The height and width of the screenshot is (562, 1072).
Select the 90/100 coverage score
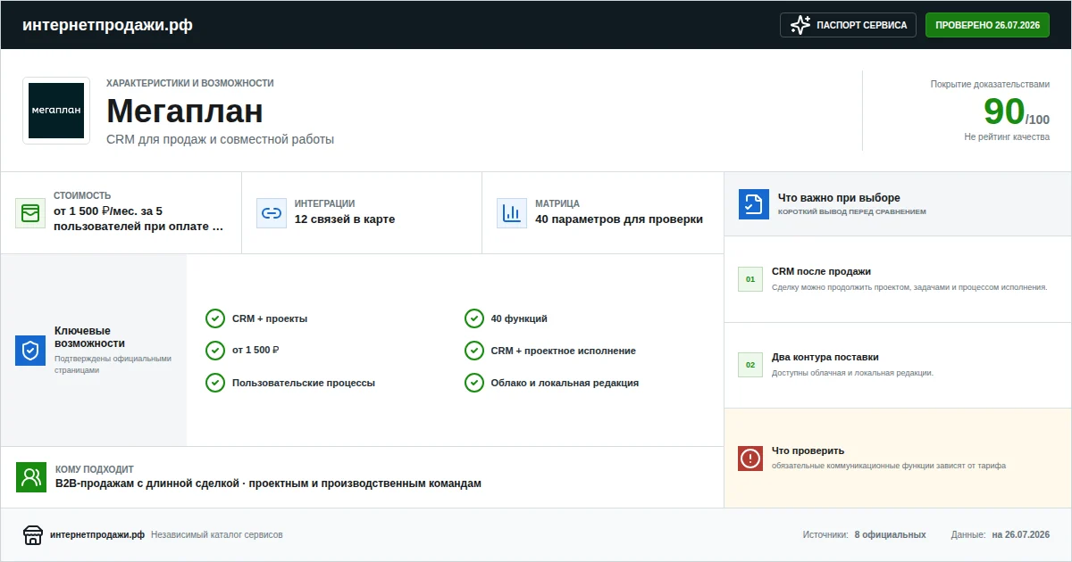(x=1017, y=112)
